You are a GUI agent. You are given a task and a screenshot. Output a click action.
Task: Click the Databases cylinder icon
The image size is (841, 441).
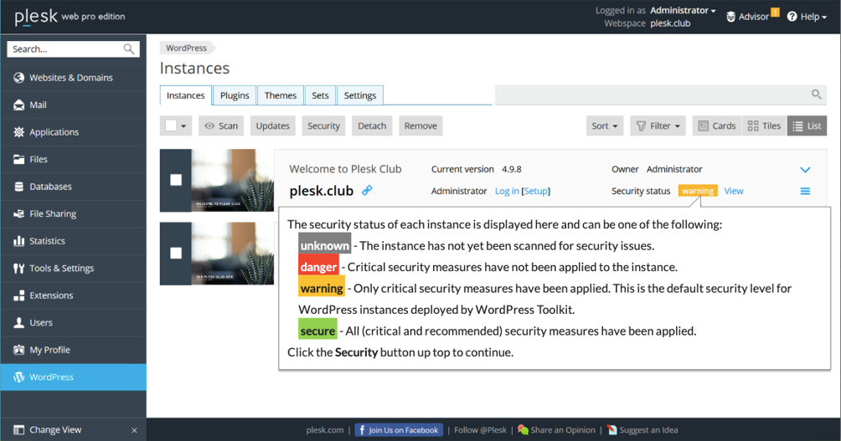coord(18,187)
